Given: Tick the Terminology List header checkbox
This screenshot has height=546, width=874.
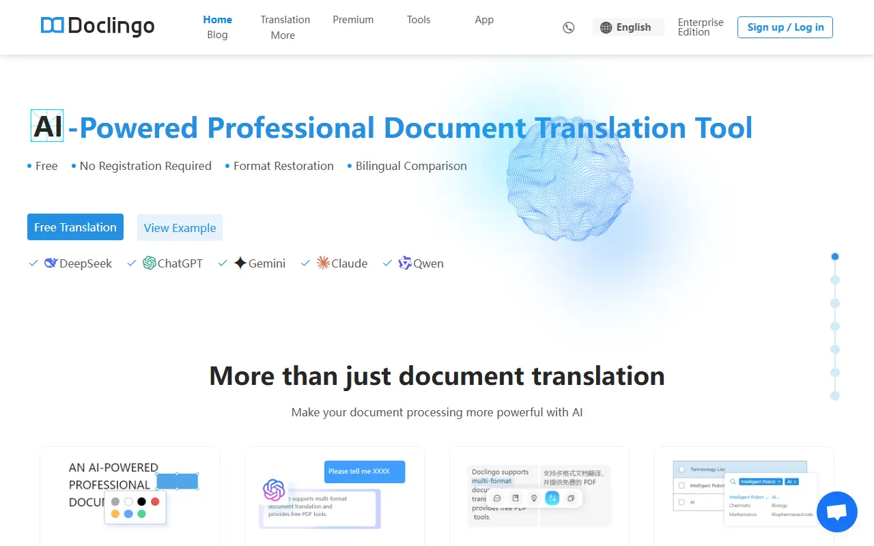Looking at the screenshot, I should 681,470.
